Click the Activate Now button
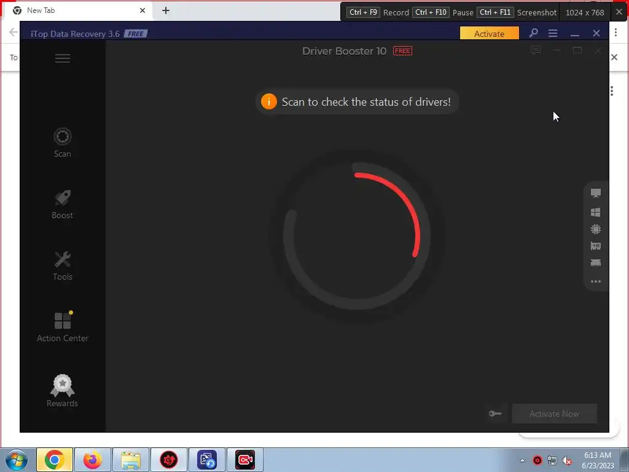 555,414
